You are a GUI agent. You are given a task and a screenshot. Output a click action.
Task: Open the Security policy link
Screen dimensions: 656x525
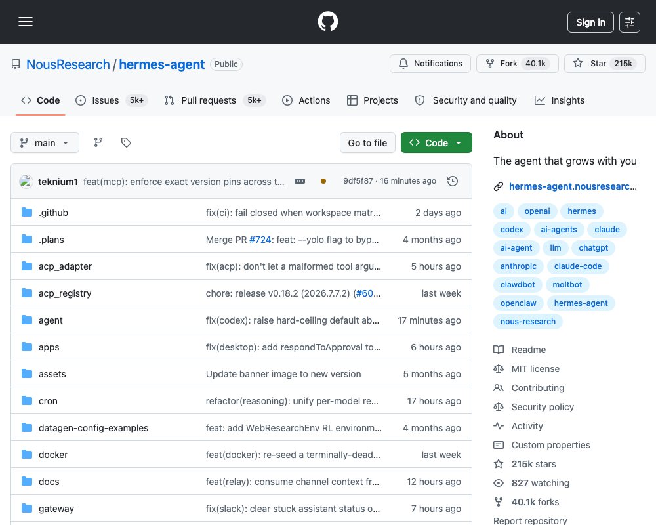[533, 407]
